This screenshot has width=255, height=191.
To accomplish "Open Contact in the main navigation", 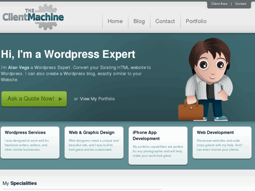I will click(x=165, y=21).
